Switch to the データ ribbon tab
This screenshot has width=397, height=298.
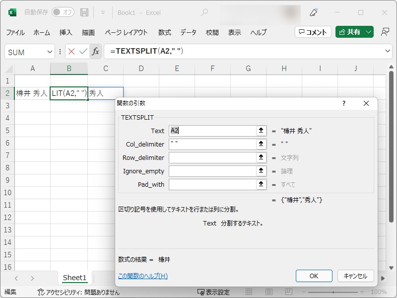189,32
